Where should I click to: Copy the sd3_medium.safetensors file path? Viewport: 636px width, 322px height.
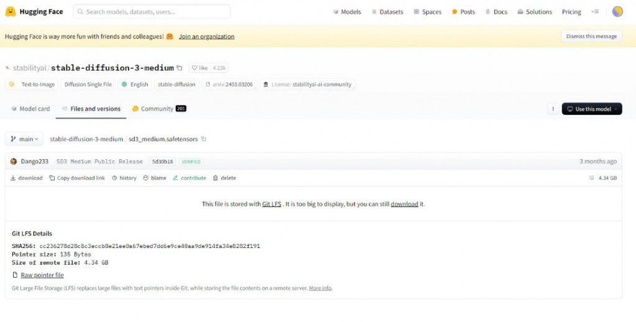pyautogui.click(x=204, y=139)
